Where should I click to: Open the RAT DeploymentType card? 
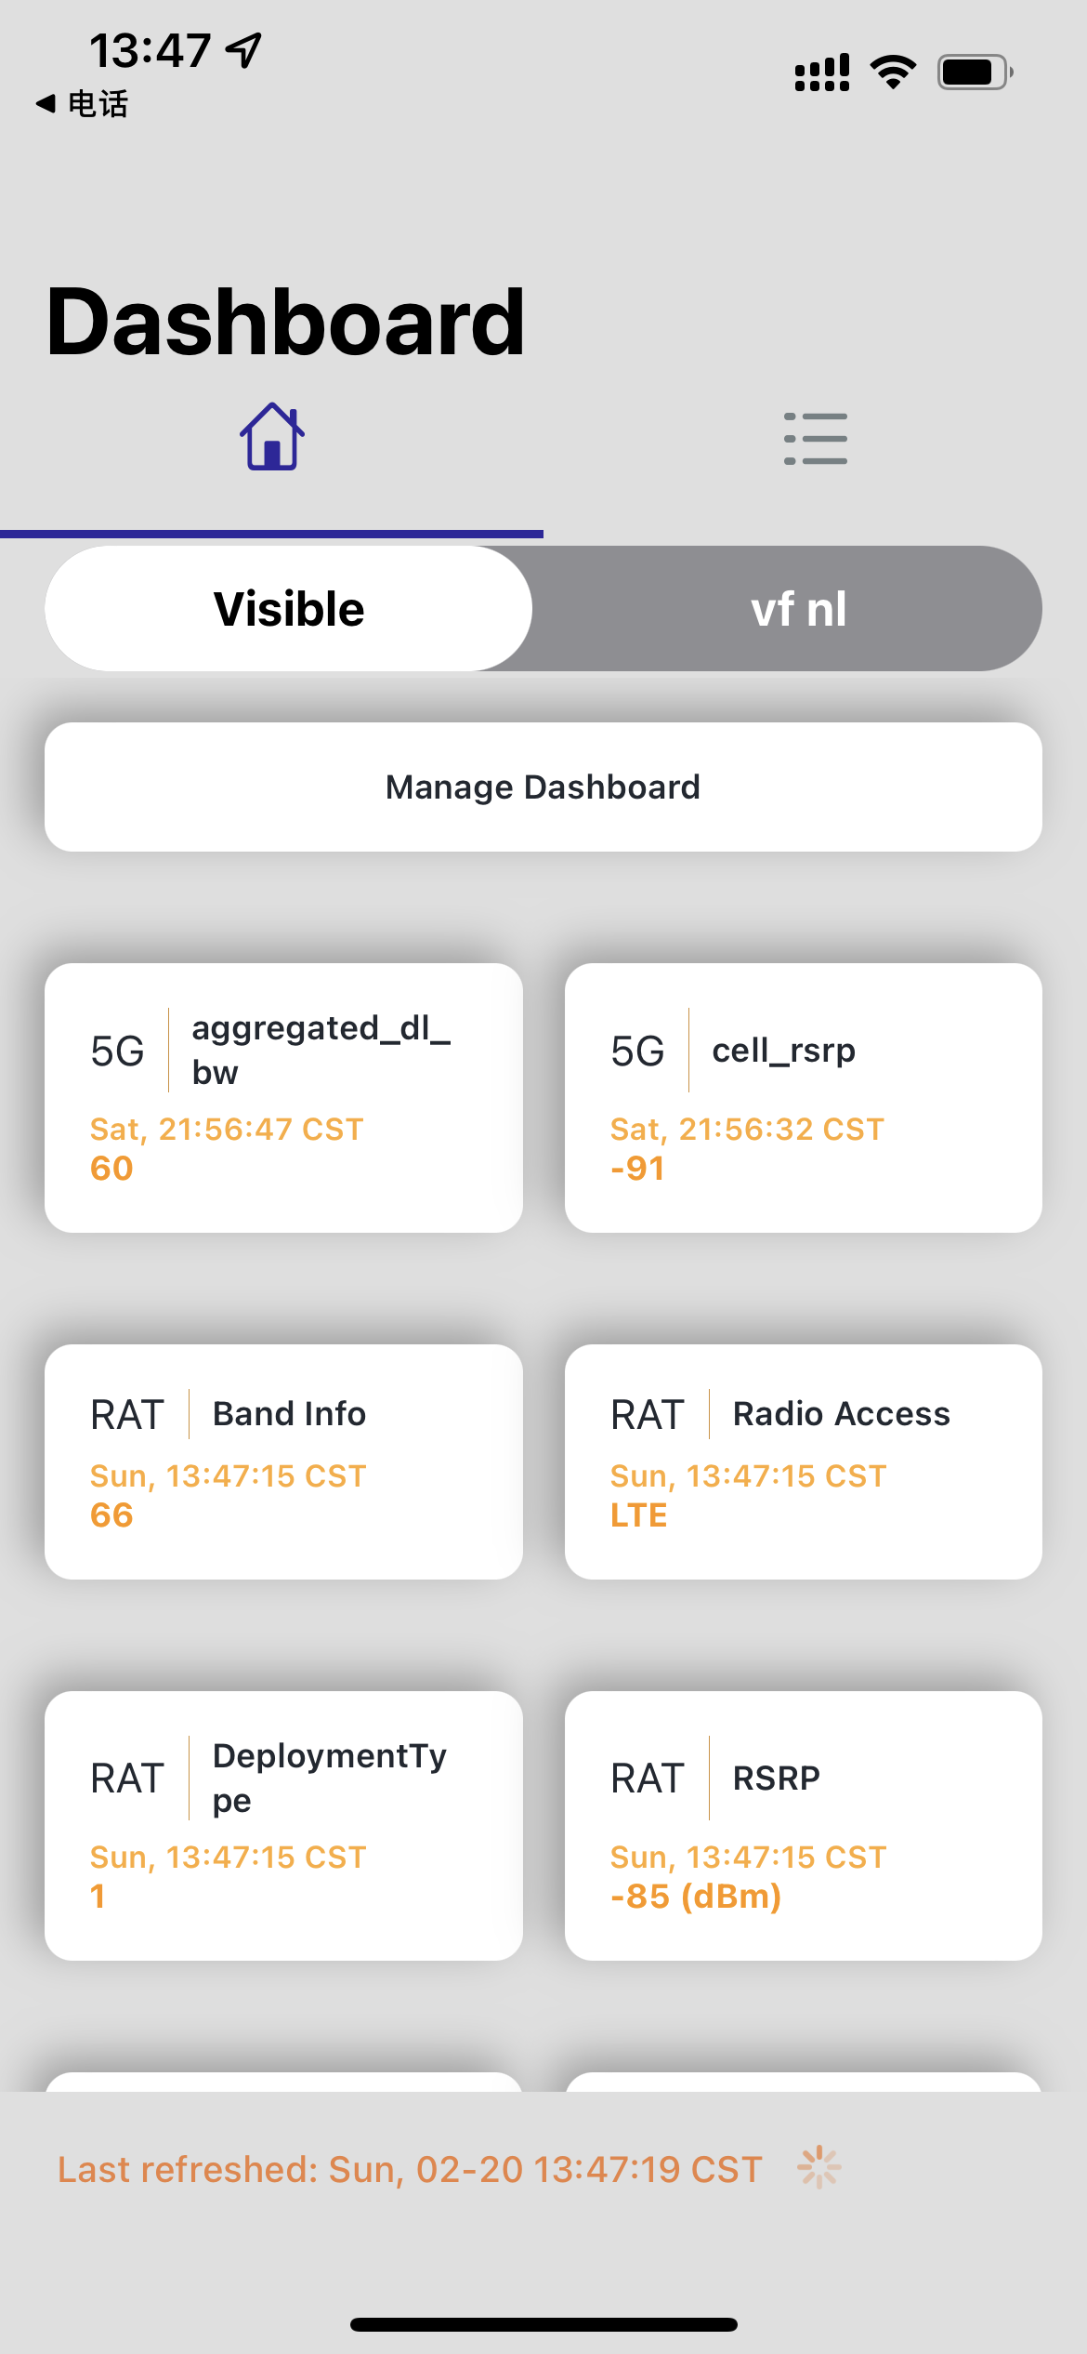pos(283,1826)
